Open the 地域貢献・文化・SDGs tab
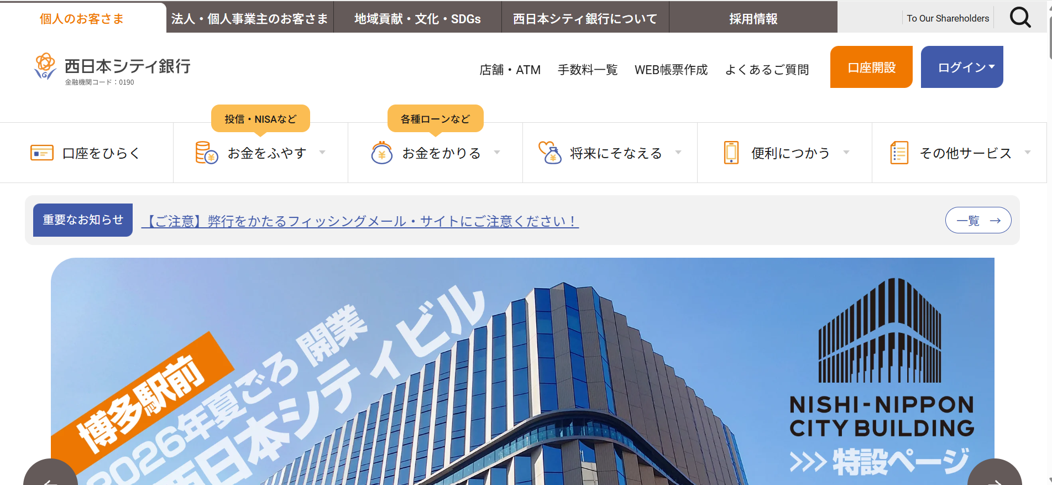 [417, 19]
